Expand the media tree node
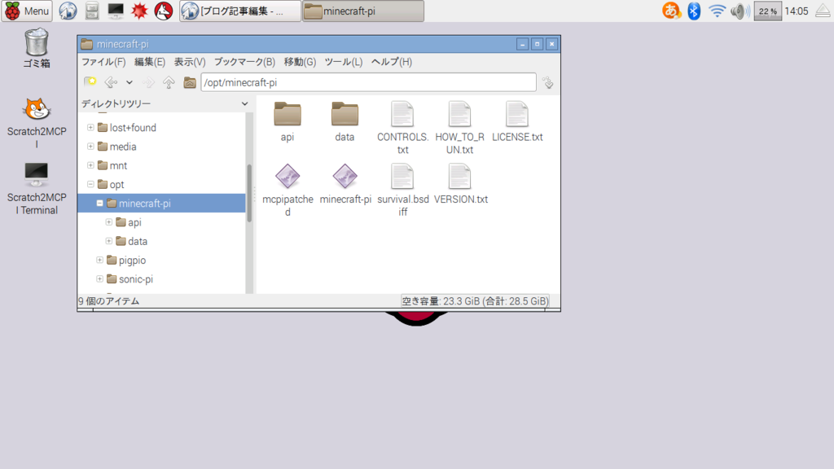 (90, 147)
